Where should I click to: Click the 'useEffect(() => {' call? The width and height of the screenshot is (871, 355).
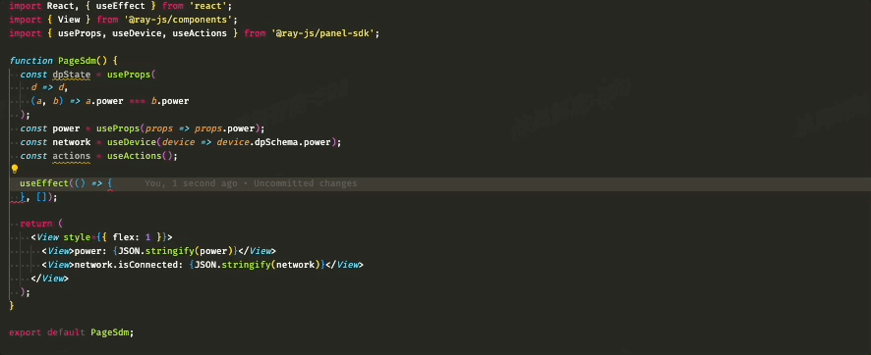pos(66,183)
